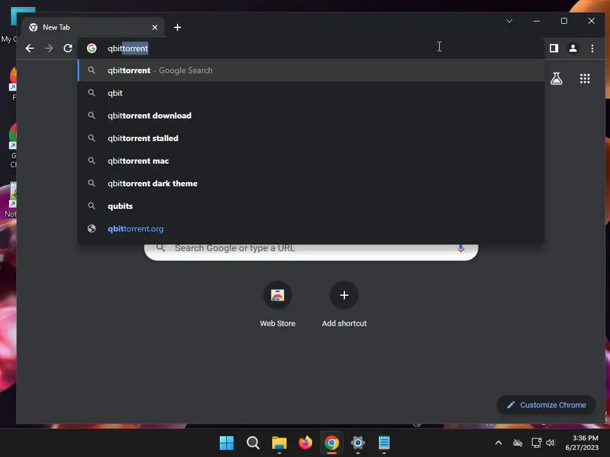Open the qbittorrent.org link suggestion
The height and width of the screenshot is (457, 610).
coord(311,228)
